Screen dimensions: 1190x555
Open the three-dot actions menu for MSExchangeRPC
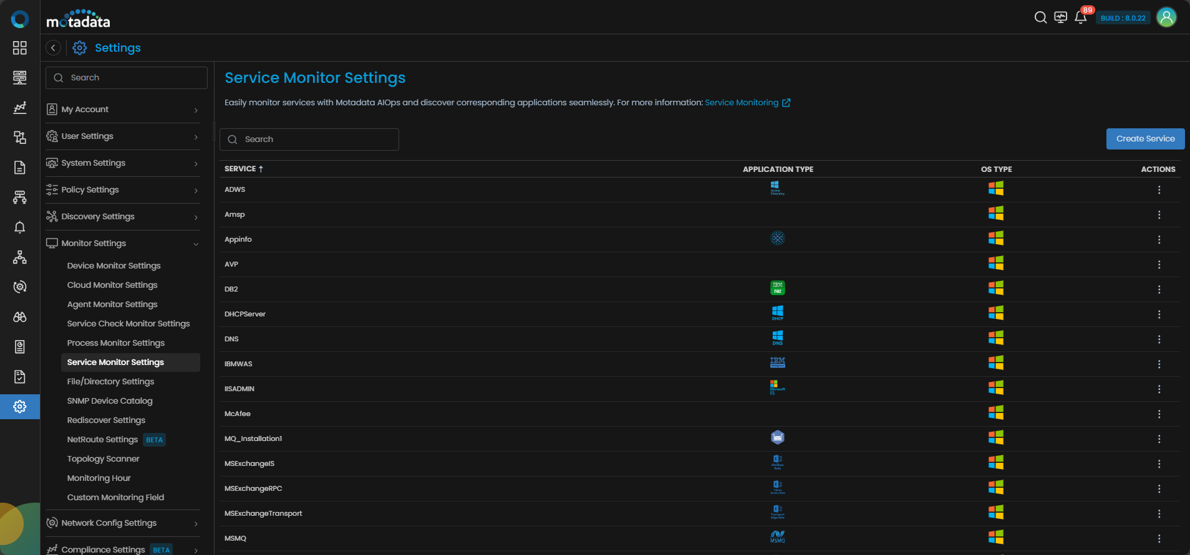coord(1159,489)
